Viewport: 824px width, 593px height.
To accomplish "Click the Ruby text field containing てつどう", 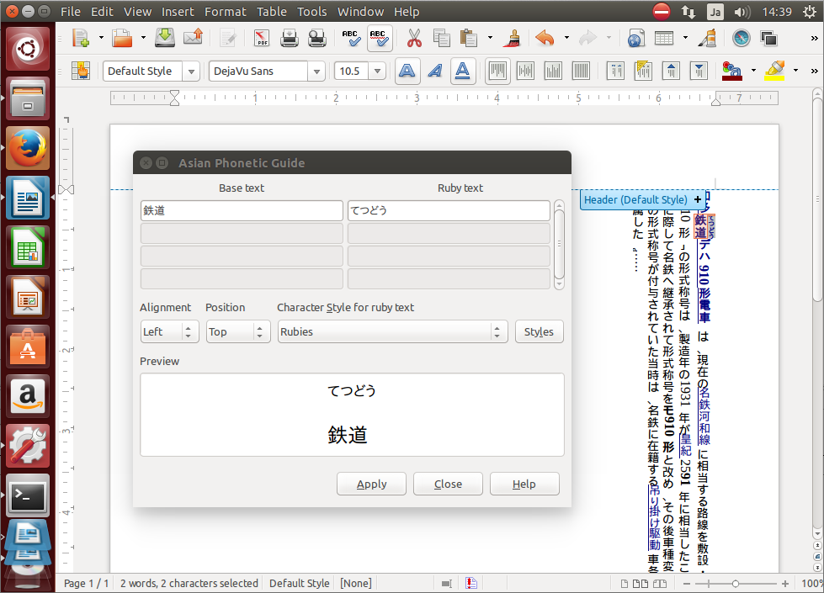I will tap(449, 210).
